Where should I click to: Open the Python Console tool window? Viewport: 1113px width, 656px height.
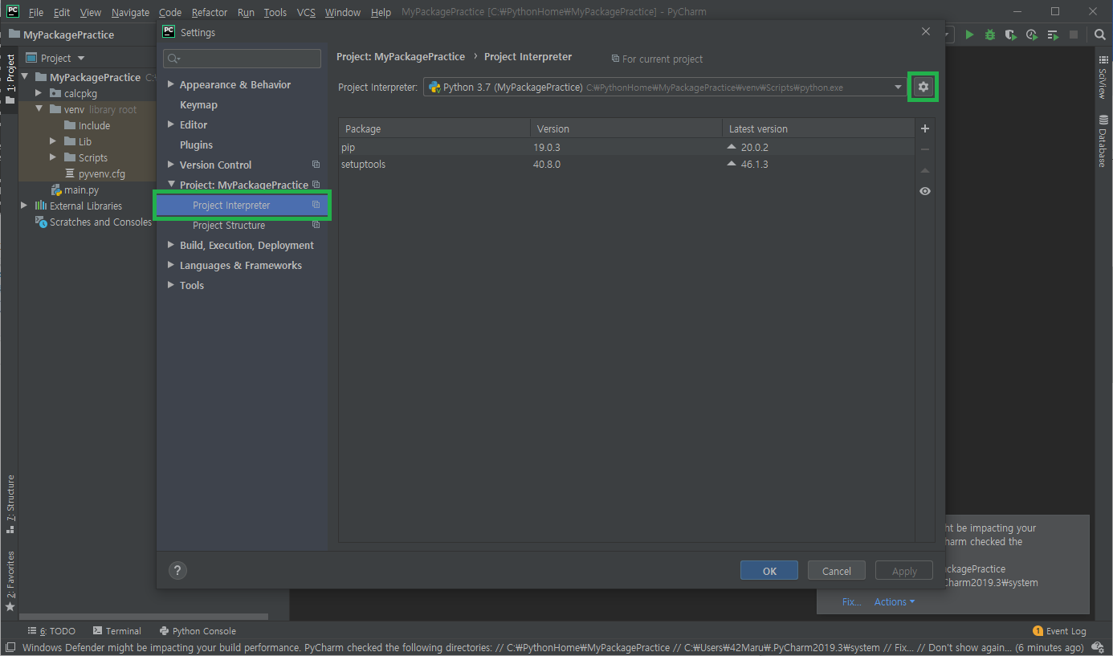pyautogui.click(x=198, y=631)
